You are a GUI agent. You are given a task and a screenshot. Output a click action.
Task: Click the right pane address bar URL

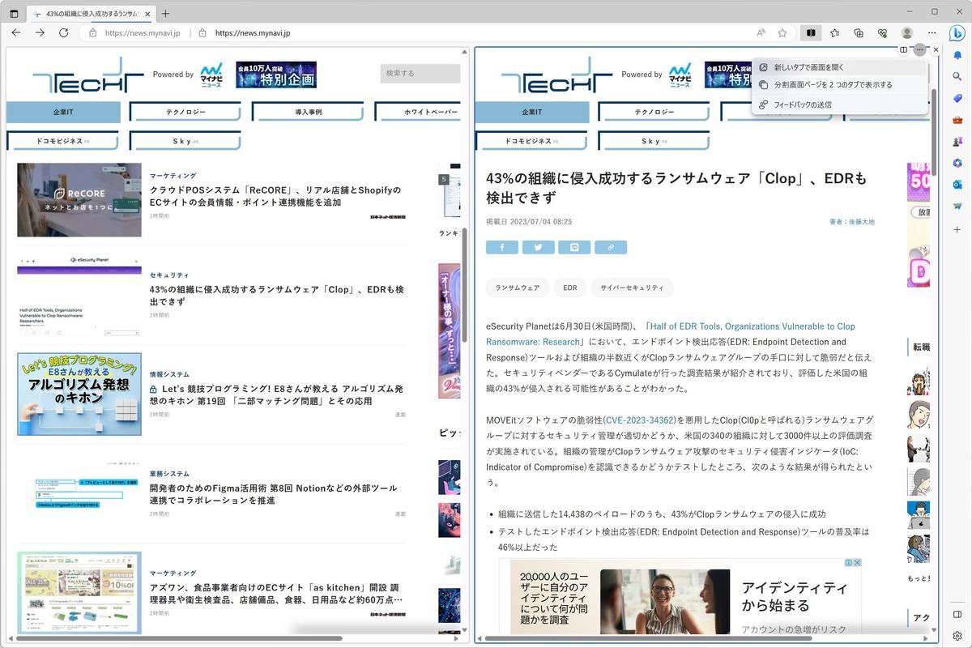pyautogui.click(x=253, y=33)
